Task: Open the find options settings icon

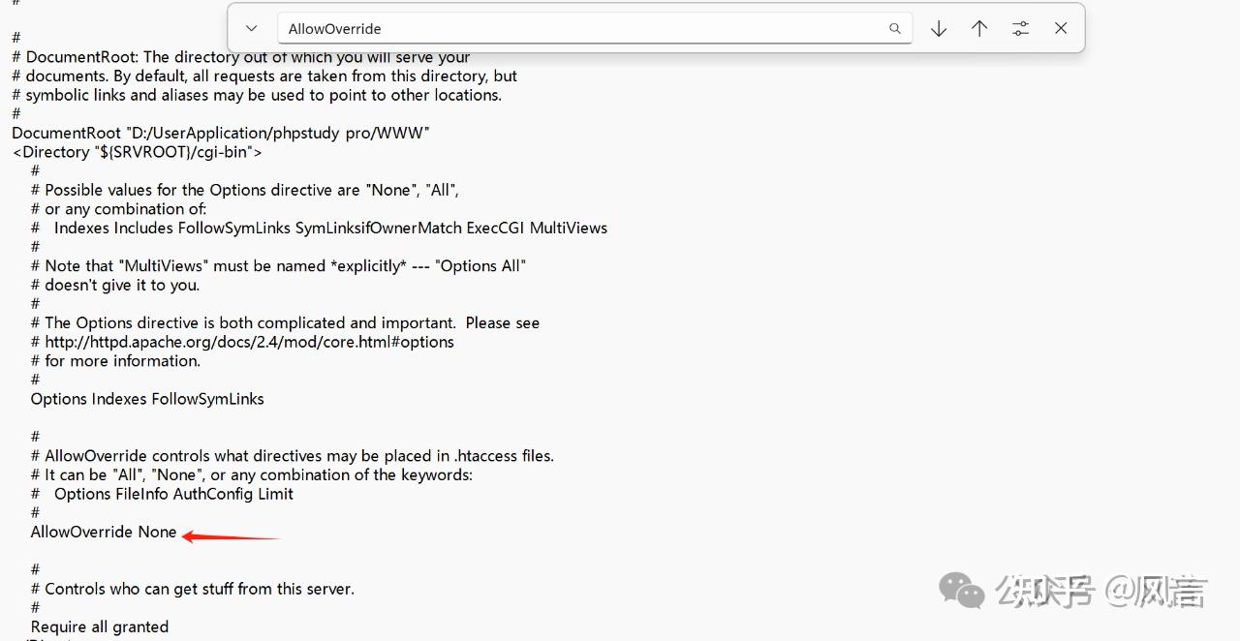Action: coord(1020,29)
